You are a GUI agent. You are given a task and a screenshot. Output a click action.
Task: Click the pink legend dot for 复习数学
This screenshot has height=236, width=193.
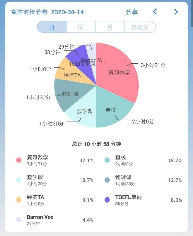point(19,160)
